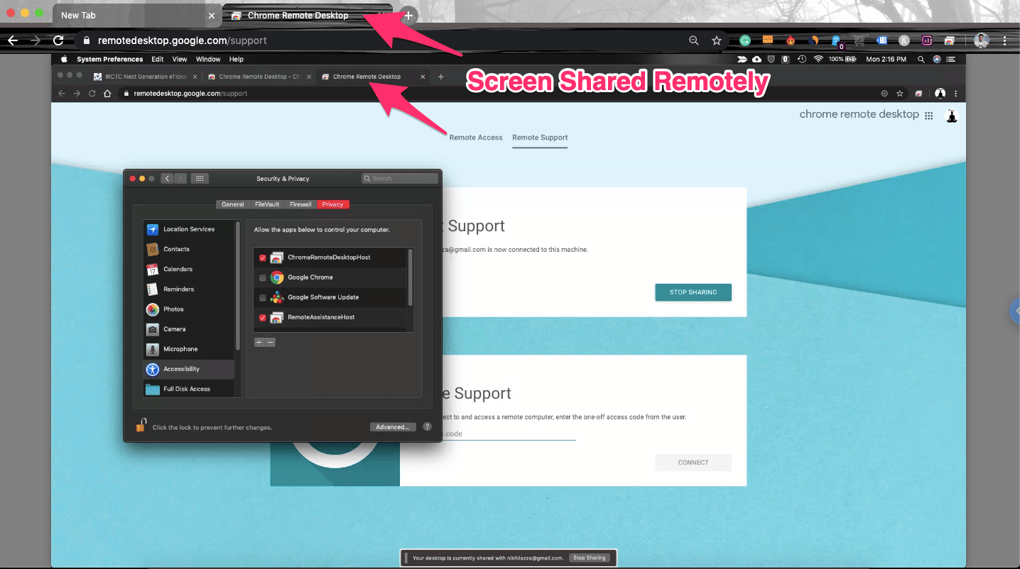Click Stop Sharing in the bottom notification bar

590,558
